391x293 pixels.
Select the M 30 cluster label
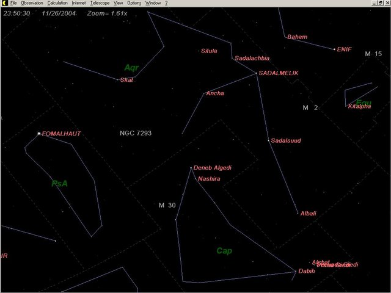point(167,205)
